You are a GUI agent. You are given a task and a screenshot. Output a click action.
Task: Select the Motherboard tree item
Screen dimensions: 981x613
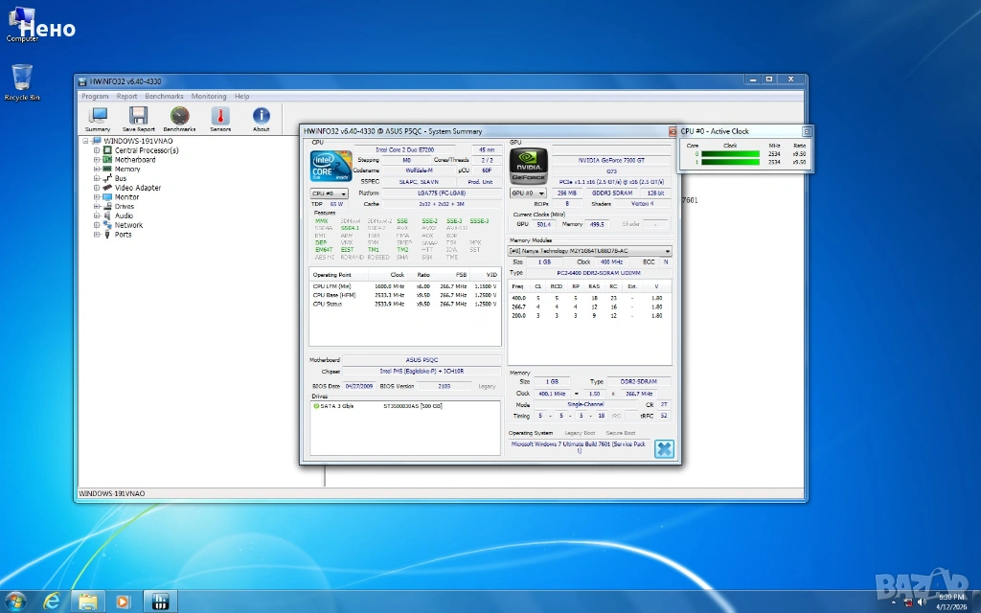[x=135, y=160]
